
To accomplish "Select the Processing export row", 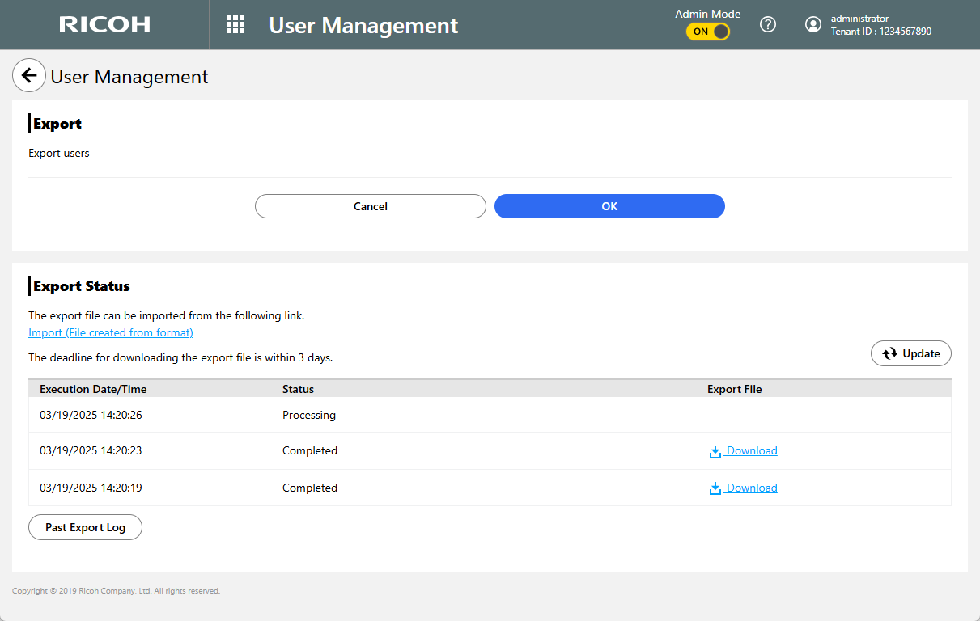I will (x=308, y=415).
